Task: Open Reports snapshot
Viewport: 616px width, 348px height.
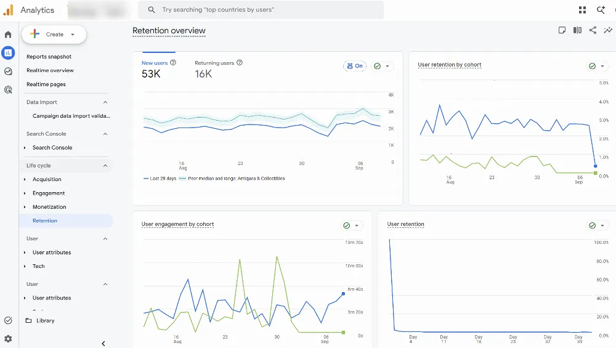Action: 49,57
